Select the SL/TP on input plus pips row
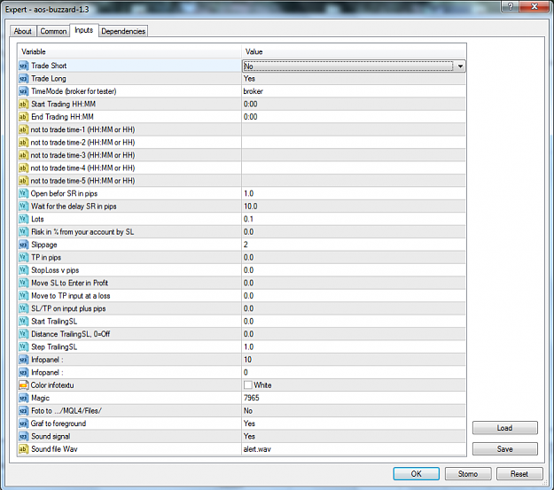 pos(242,308)
